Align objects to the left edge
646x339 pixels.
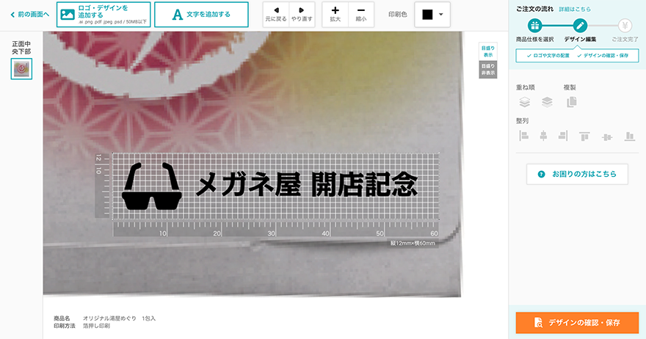(x=524, y=136)
